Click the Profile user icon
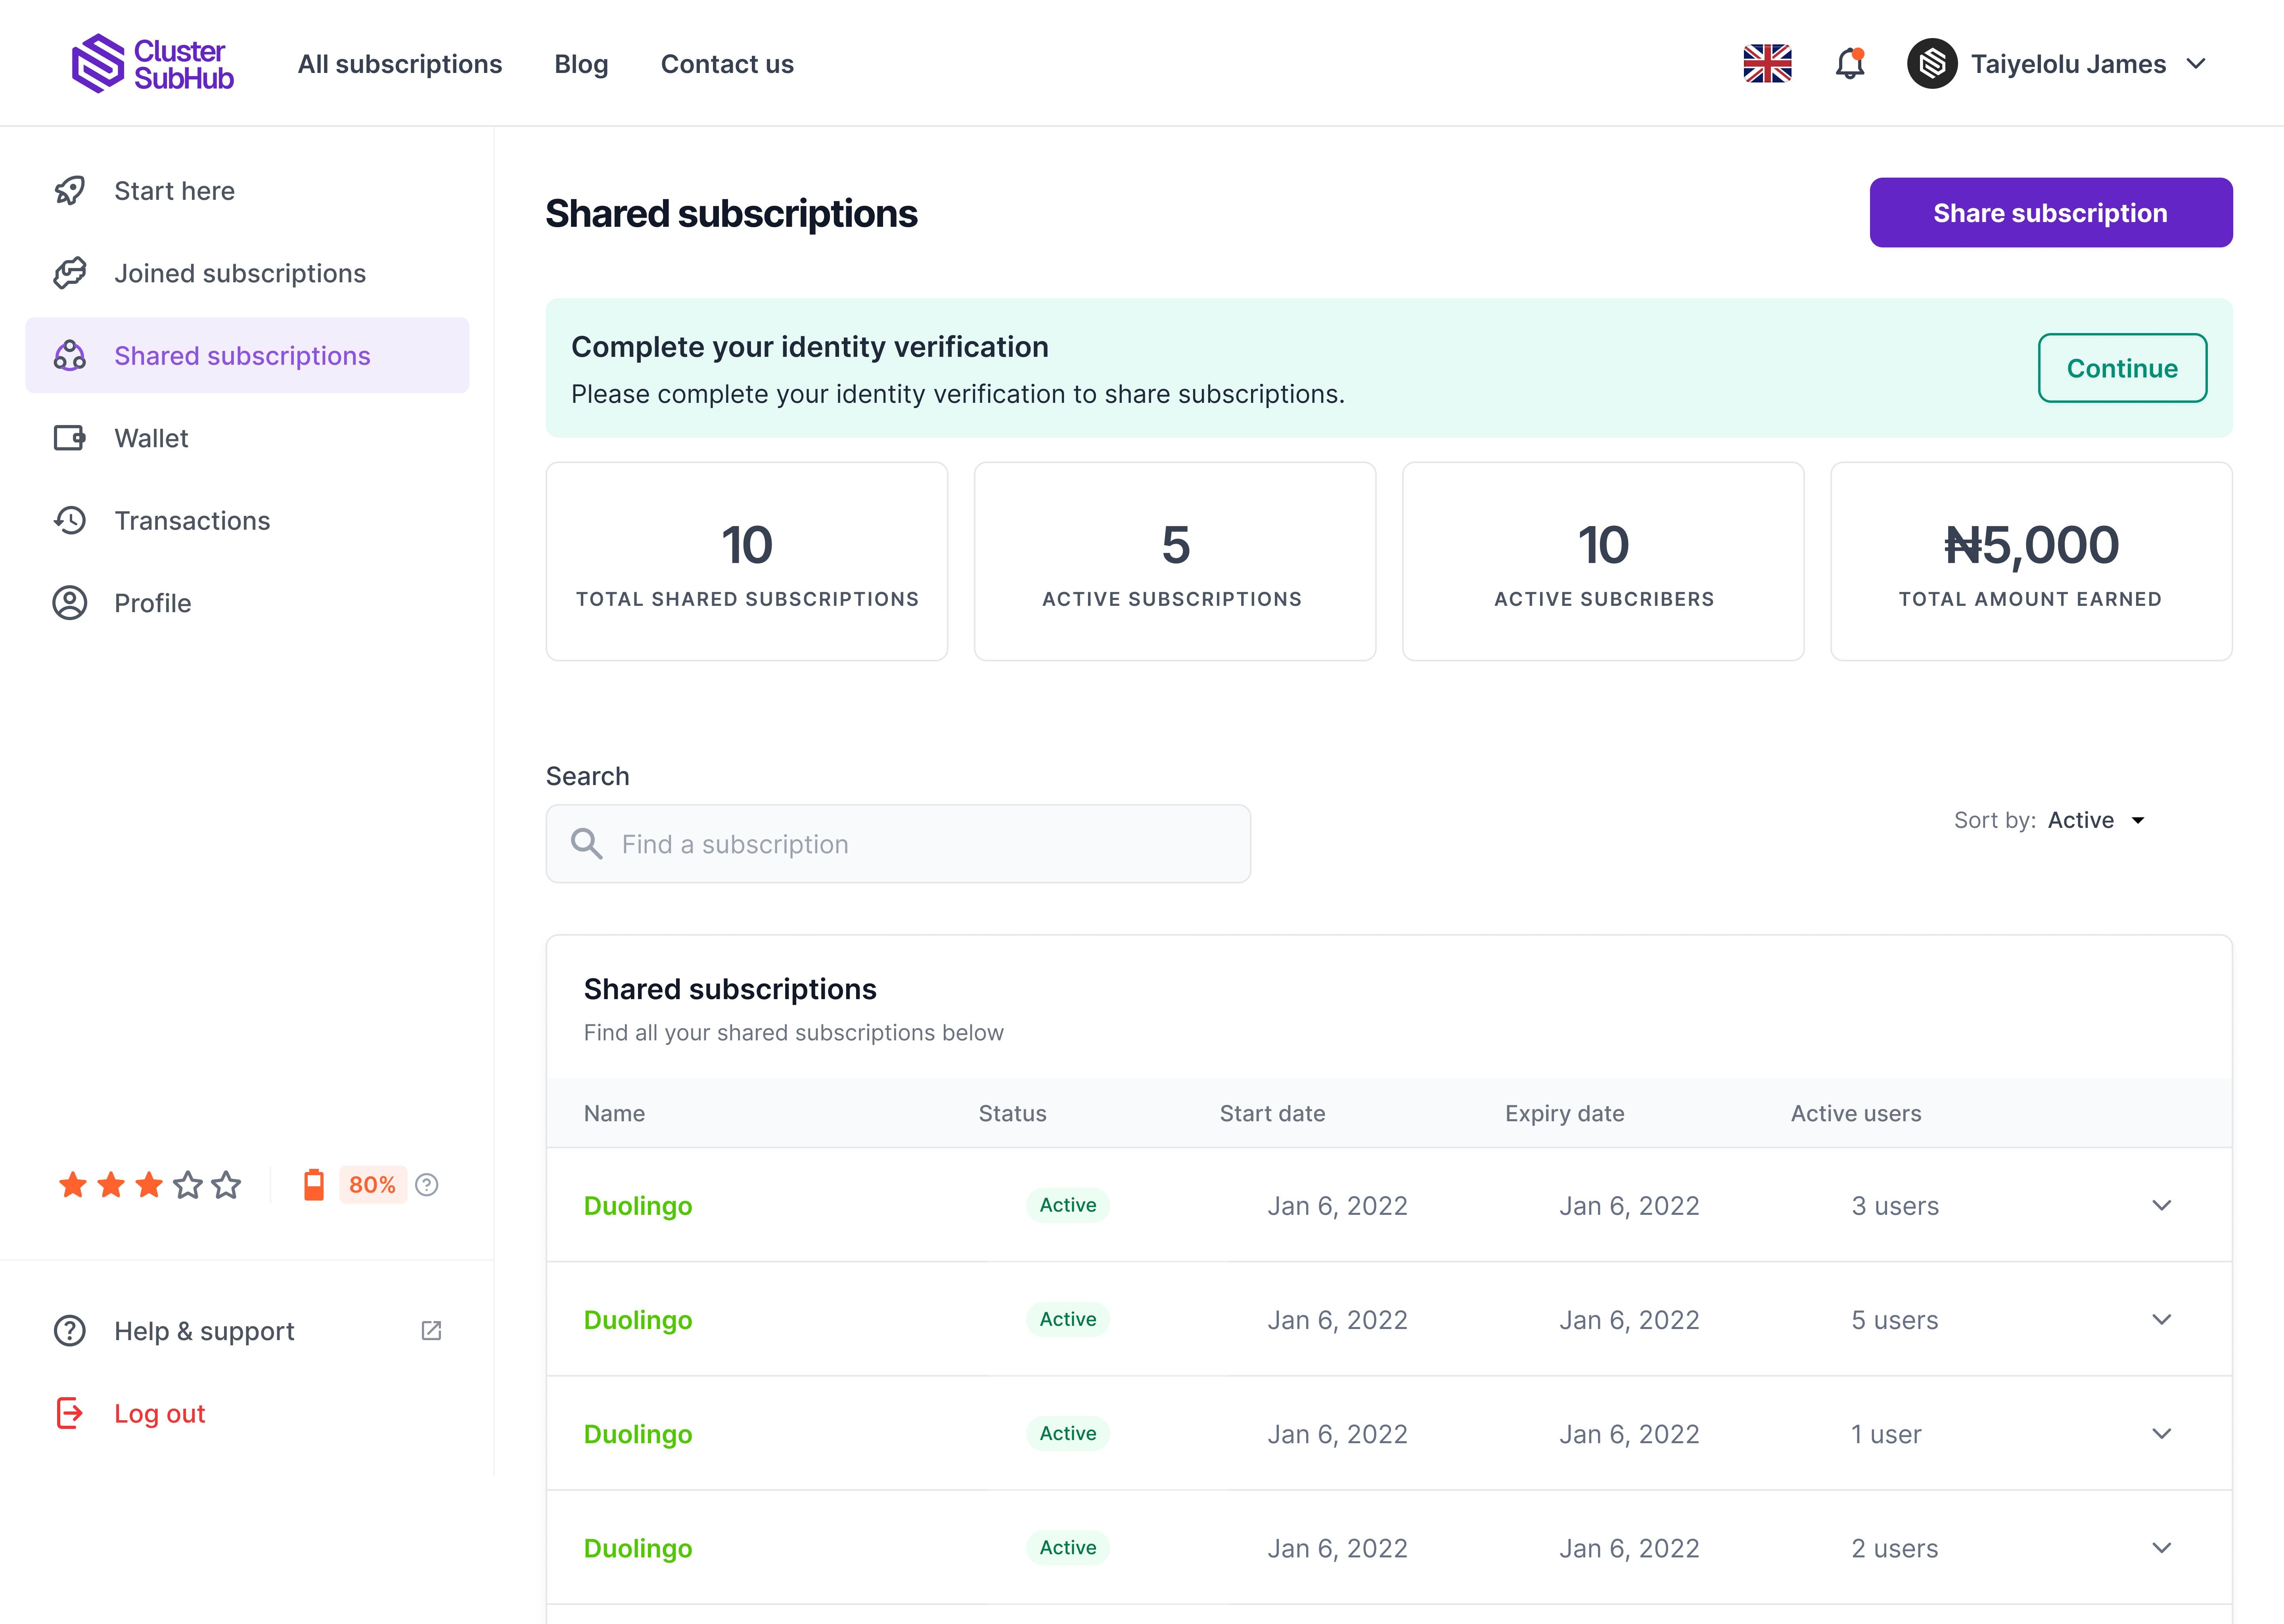 [70, 603]
